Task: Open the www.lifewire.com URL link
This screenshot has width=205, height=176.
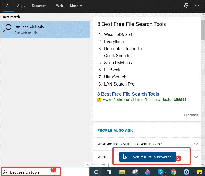Action: click(x=144, y=100)
